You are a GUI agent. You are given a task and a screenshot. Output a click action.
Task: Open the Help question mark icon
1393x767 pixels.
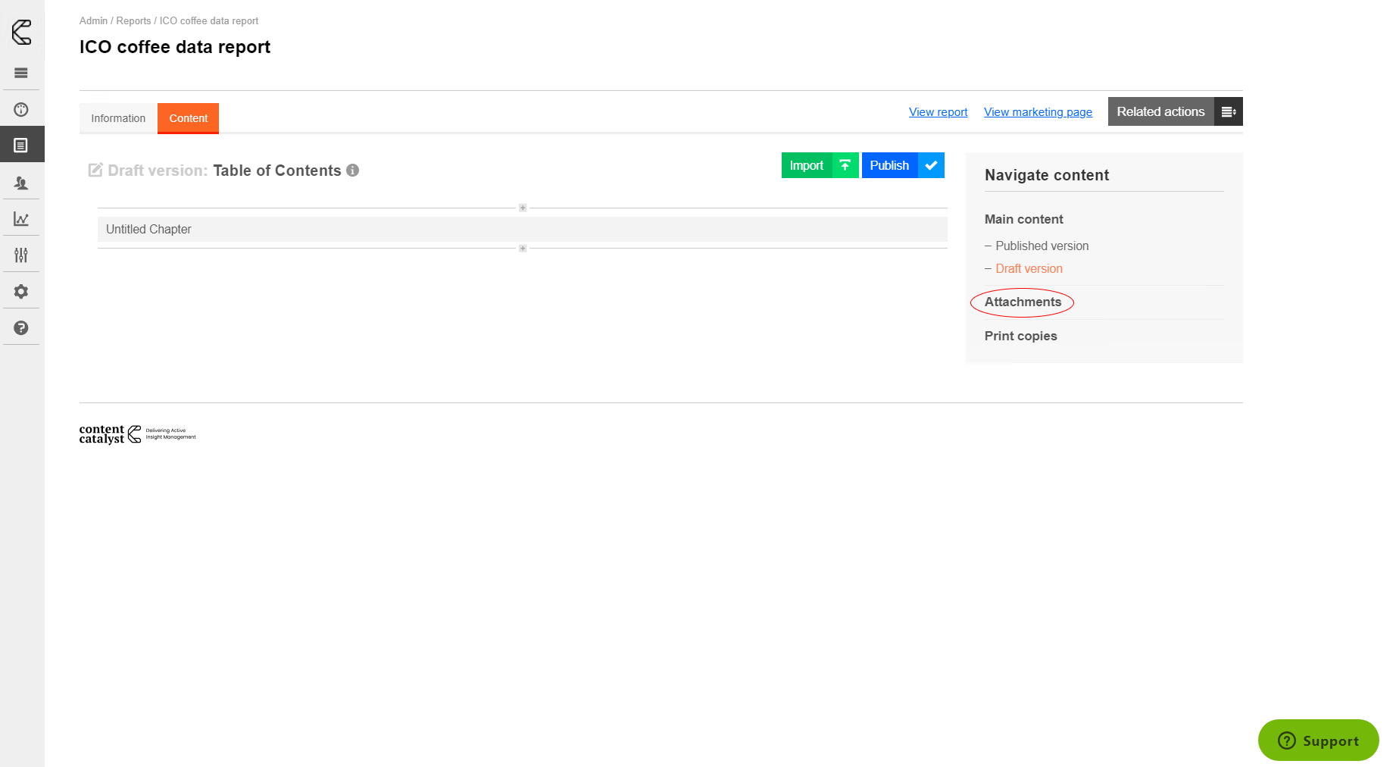coord(21,327)
